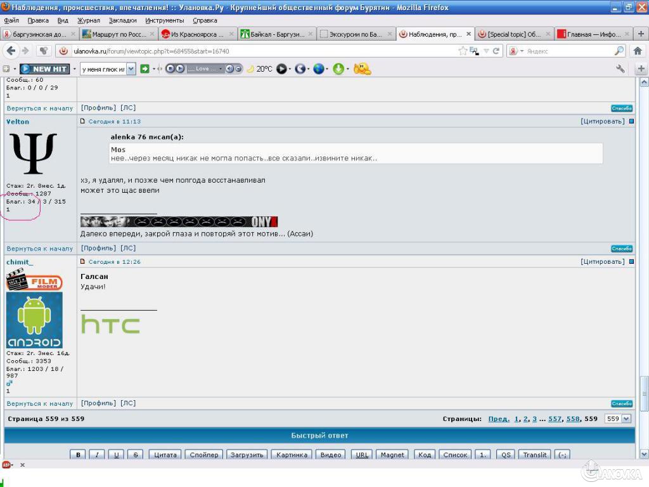The image size is (649, 487).
Task: Click the wrench settings icon in toolbar
Action: pos(620,68)
